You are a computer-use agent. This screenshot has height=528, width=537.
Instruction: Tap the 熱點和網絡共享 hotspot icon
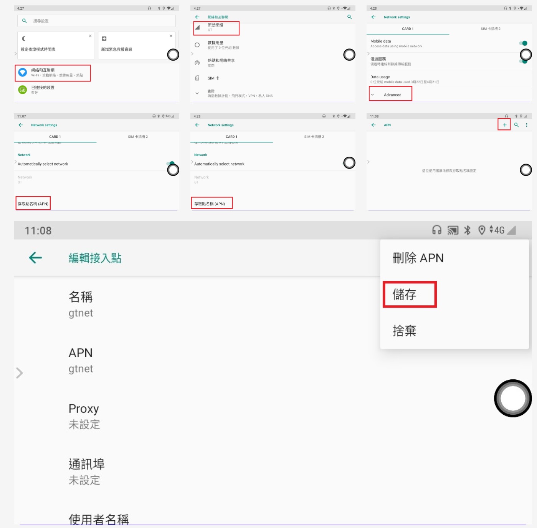click(197, 63)
